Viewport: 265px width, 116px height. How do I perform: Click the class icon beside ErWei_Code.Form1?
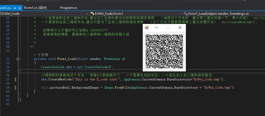92,14
